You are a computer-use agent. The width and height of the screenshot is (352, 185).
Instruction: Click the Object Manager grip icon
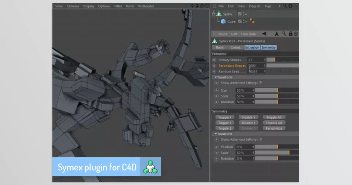[x=214, y=6]
